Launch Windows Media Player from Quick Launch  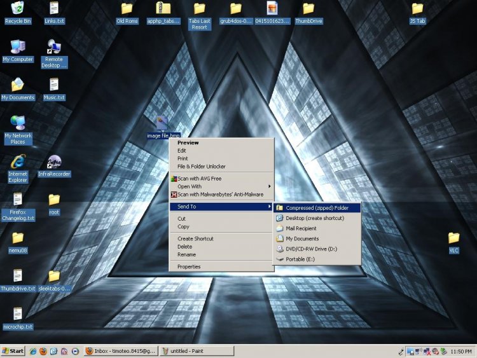coord(75,351)
